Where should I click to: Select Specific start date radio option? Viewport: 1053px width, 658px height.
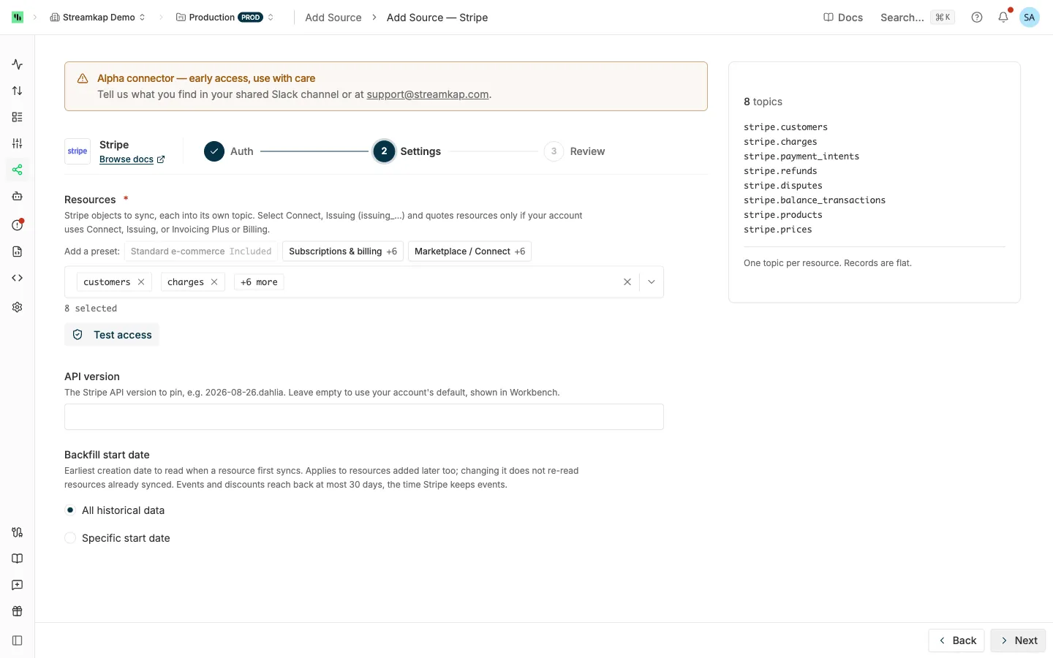[x=70, y=538]
